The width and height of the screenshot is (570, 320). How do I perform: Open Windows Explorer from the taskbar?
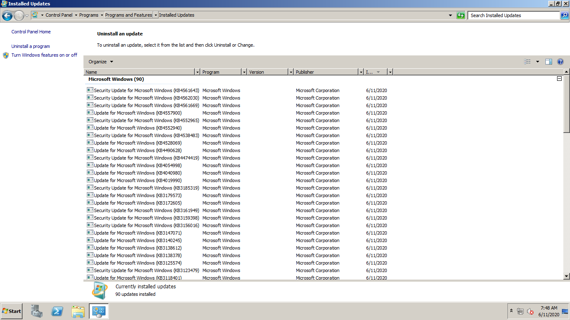coord(78,311)
